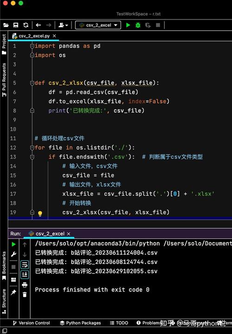Click the 'index=False' argument on line 7
This screenshot has height=334, width=232.
click(x=147, y=102)
